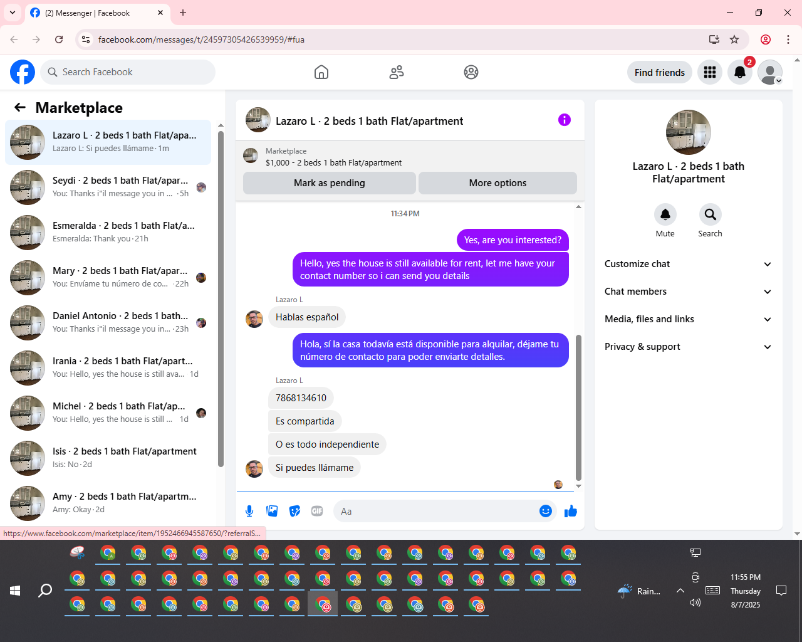Open the Groups icon in top navigation
Screen dimensions: 802x642
(x=471, y=72)
